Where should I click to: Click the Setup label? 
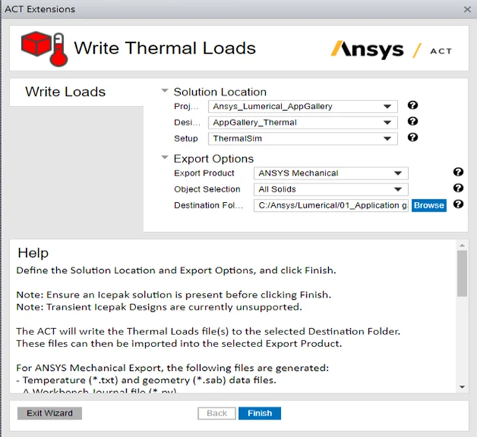[x=186, y=139]
